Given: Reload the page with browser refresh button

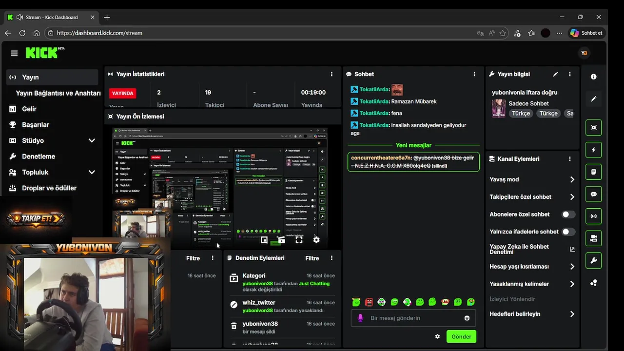Looking at the screenshot, I should (x=22, y=33).
